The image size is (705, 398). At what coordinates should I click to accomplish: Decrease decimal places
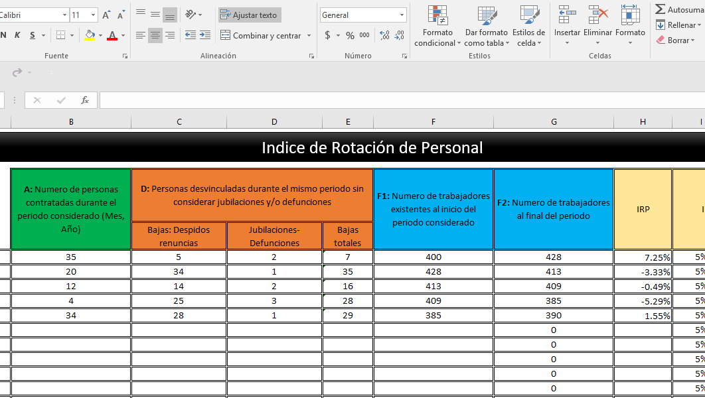(x=399, y=35)
